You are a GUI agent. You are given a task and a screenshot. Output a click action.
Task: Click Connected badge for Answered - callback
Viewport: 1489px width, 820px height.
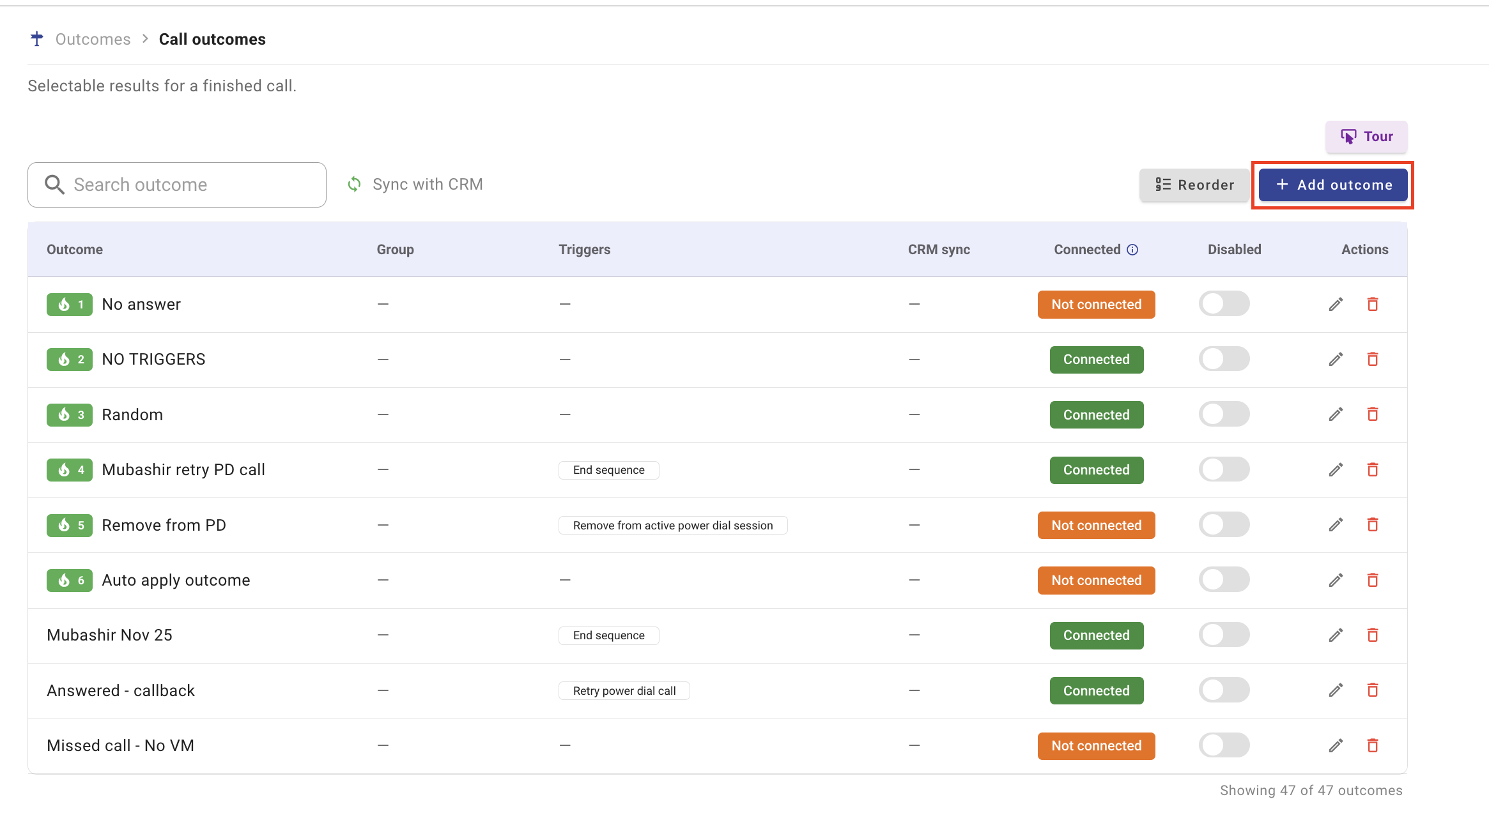coord(1097,691)
